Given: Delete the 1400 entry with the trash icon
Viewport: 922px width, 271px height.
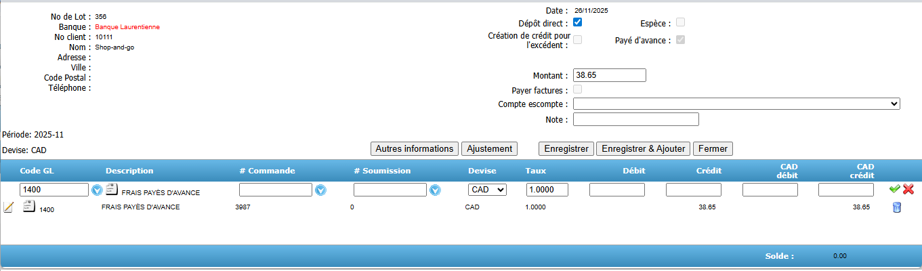Looking at the screenshot, I should tap(896, 207).
